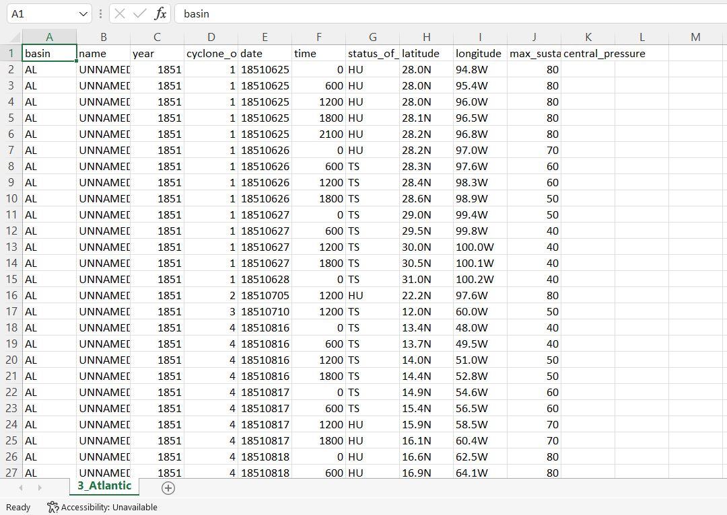The height and width of the screenshot is (515, 727).
Task: Expand the Name Box cell reference list
Action: [x=82, y=13]
